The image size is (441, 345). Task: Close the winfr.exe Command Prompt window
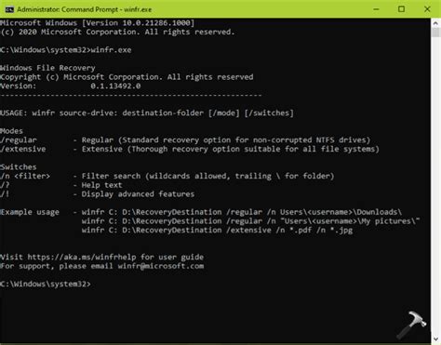[427, 9]
